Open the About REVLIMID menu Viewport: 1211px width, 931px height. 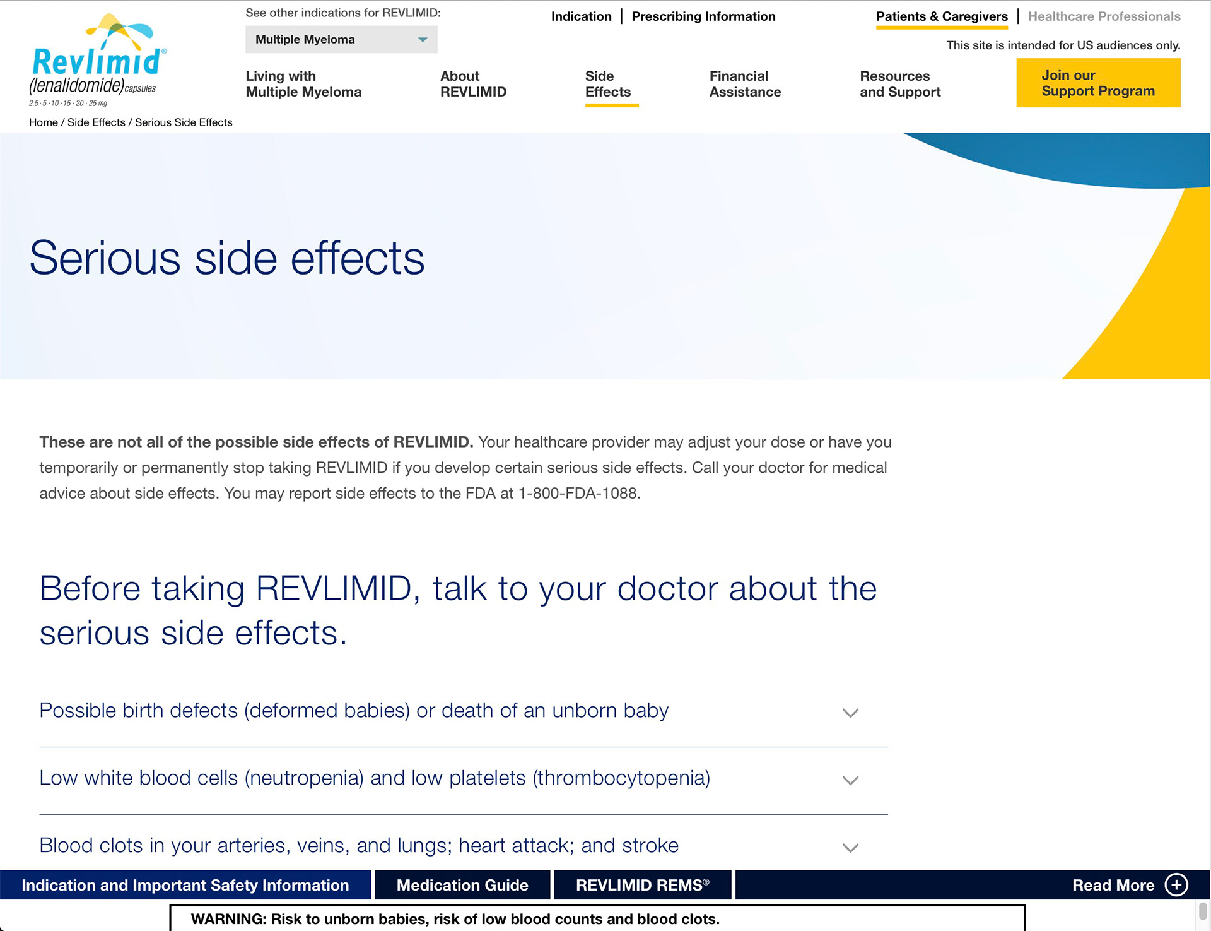[473, 84]
